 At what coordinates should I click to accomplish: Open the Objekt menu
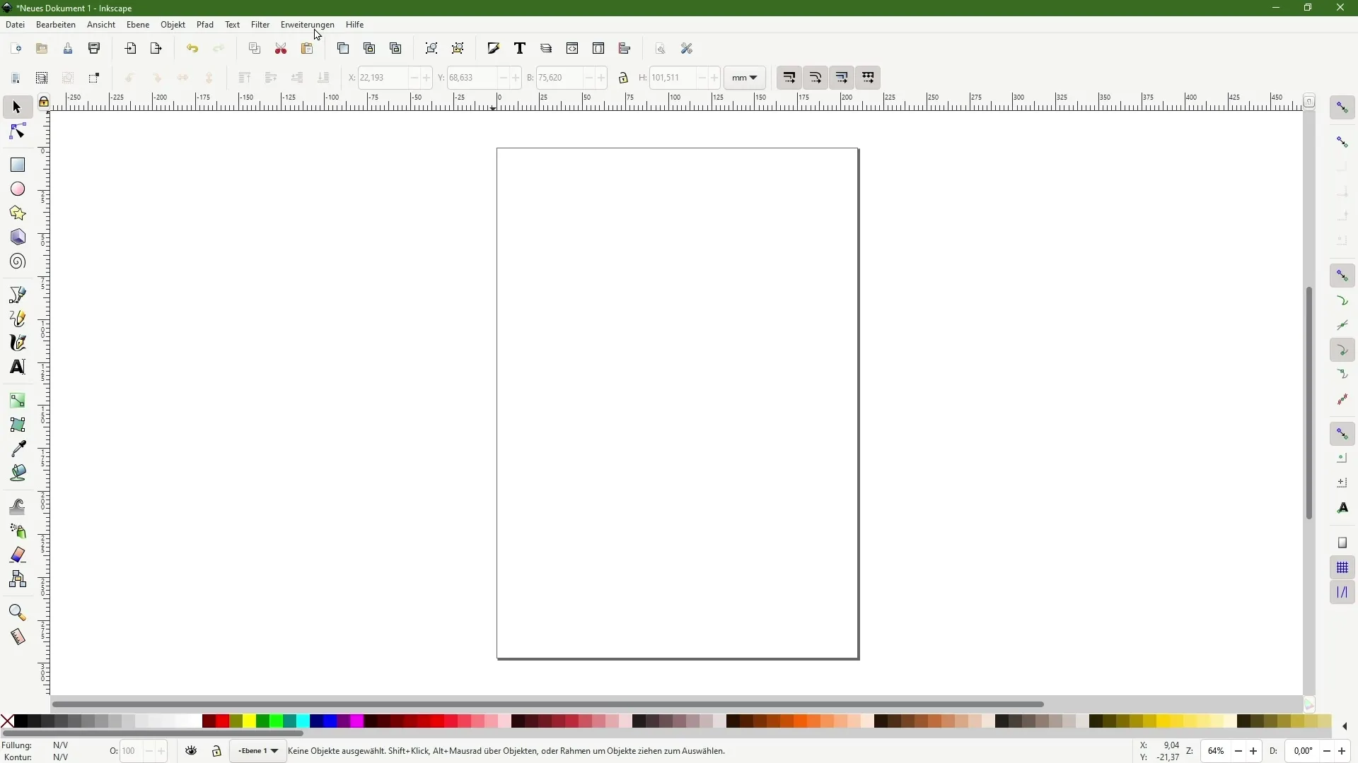[173, 25]
